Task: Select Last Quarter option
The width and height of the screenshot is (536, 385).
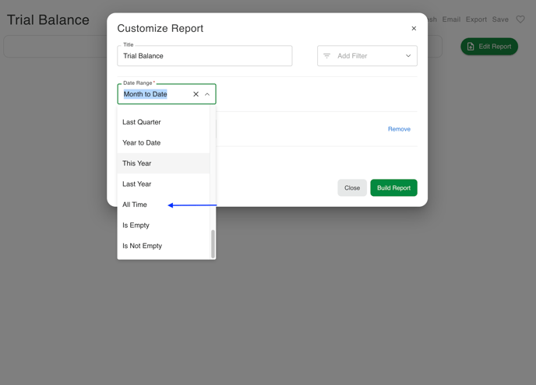Action: (142, 122)
